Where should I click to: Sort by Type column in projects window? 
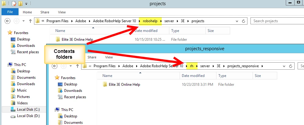[x=175, y=31]
